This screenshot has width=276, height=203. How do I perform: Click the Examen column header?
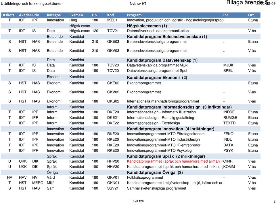pyautogui.click(x=76, y=15)
